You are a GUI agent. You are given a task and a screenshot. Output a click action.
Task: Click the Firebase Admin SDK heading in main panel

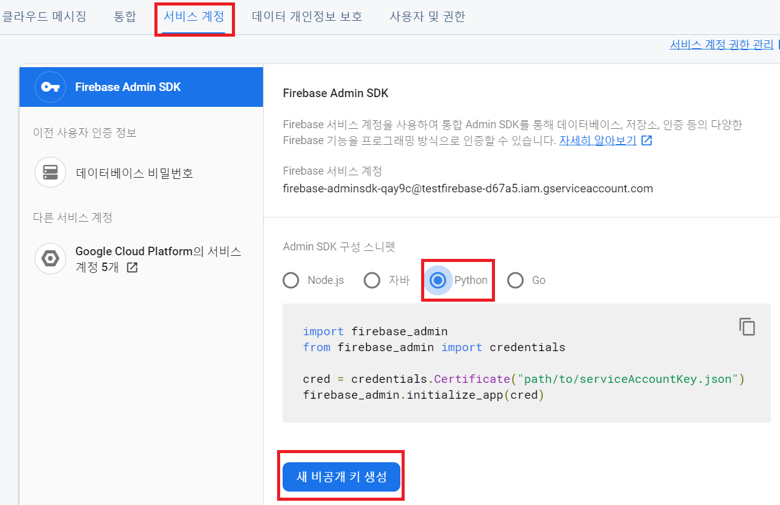click(336, 93)
